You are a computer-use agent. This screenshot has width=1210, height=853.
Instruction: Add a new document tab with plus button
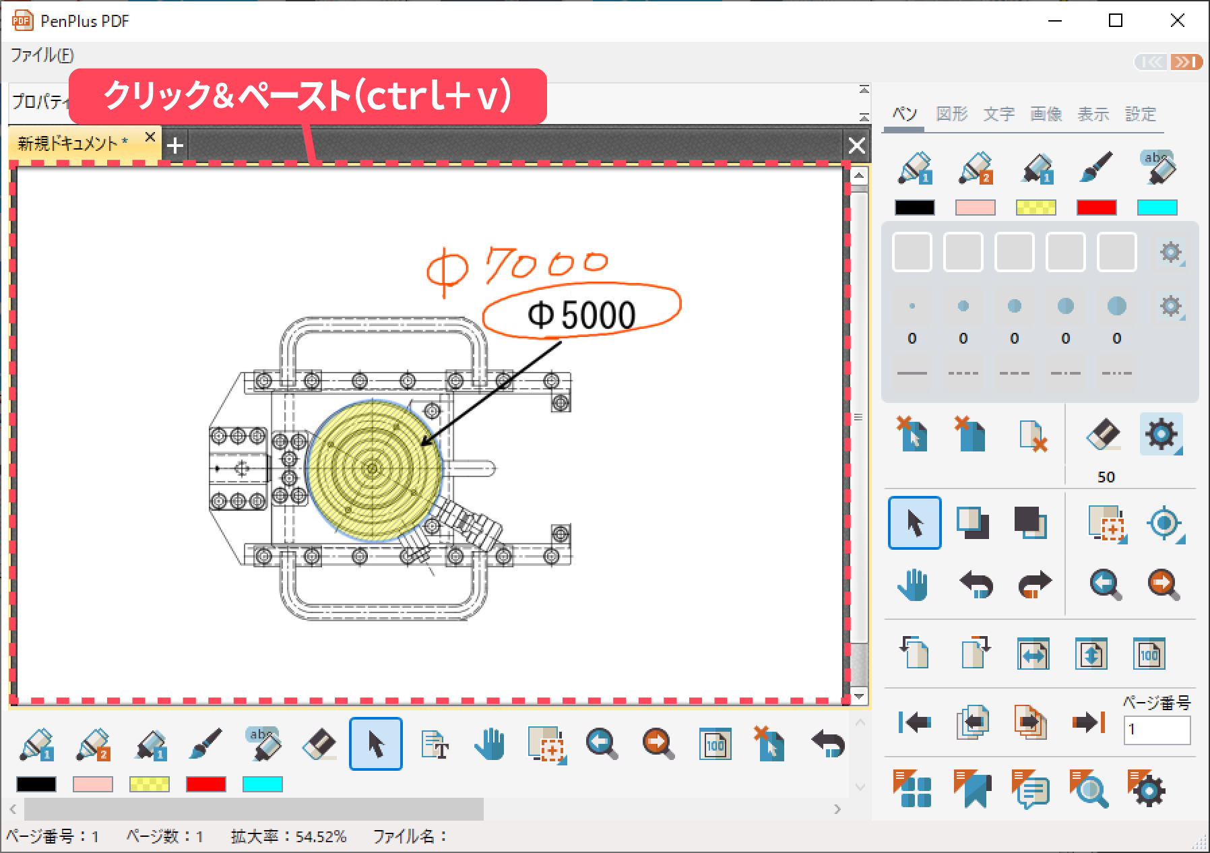coord(175,146)
